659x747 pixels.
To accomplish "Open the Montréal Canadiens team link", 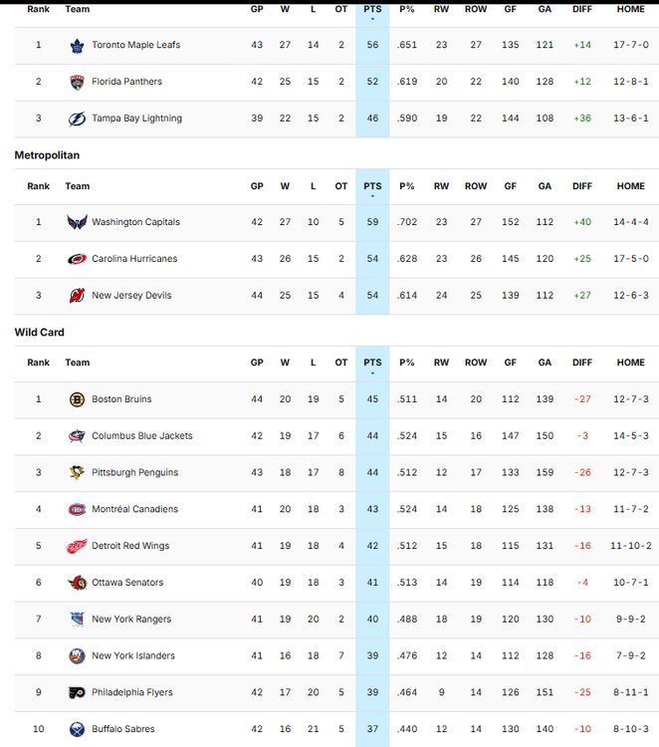I will click(x=134, y=509).
